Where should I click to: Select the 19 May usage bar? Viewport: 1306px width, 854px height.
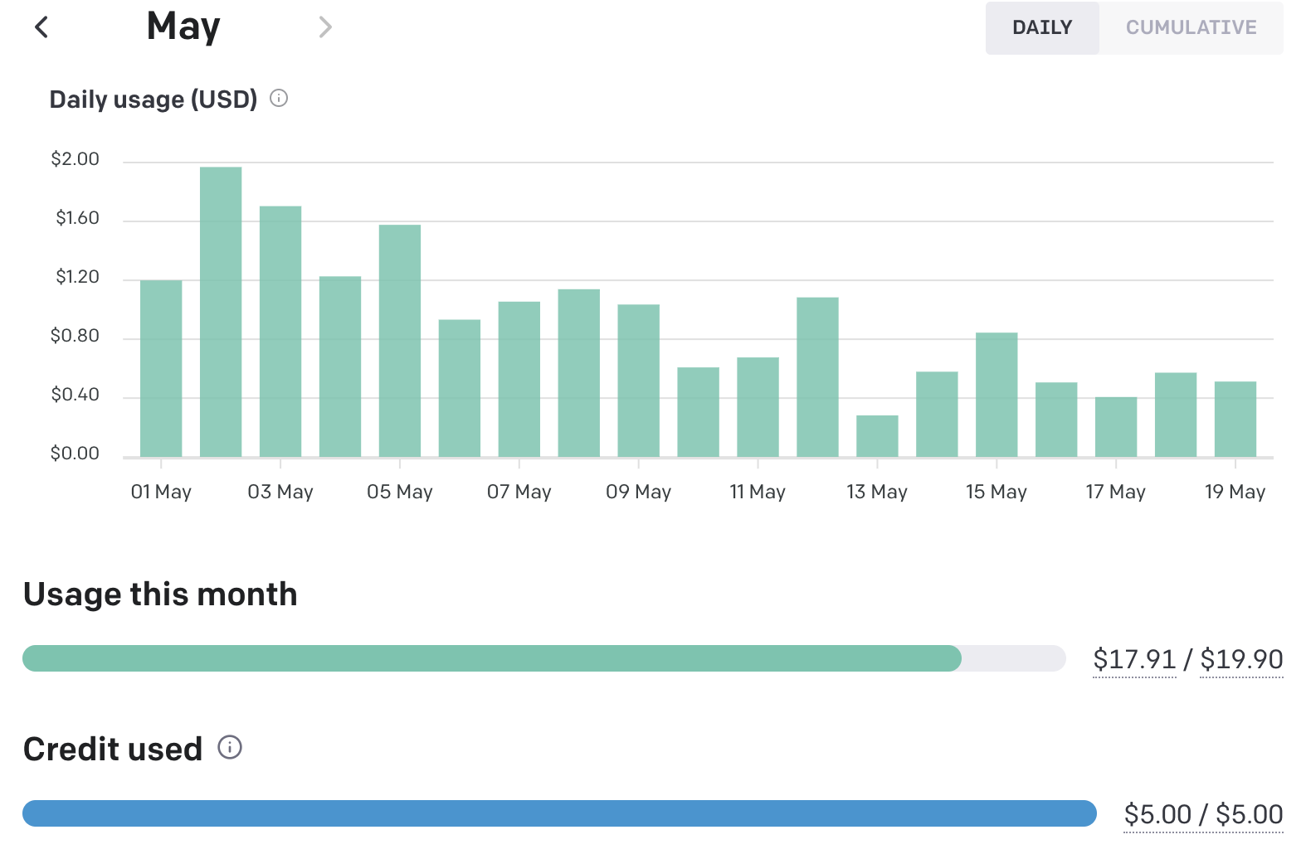[x=1235, y=419]
